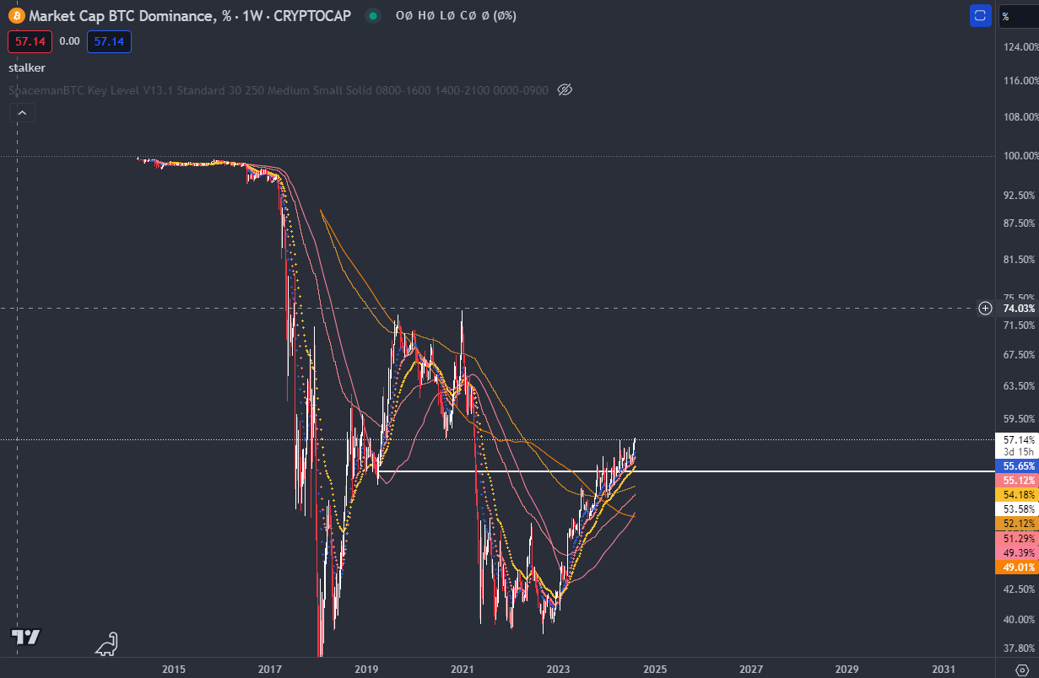Click the TradingView logo
Image resolution: width=1039 pixels, height=678 pixels.
click(25, 638)
